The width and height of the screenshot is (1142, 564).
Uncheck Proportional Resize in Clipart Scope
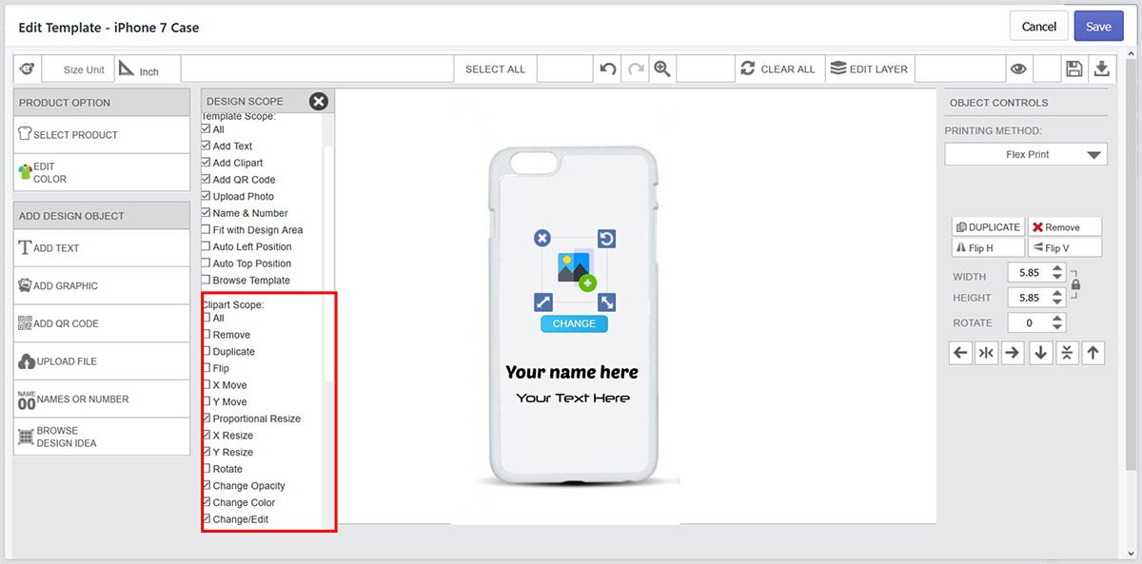206,418
